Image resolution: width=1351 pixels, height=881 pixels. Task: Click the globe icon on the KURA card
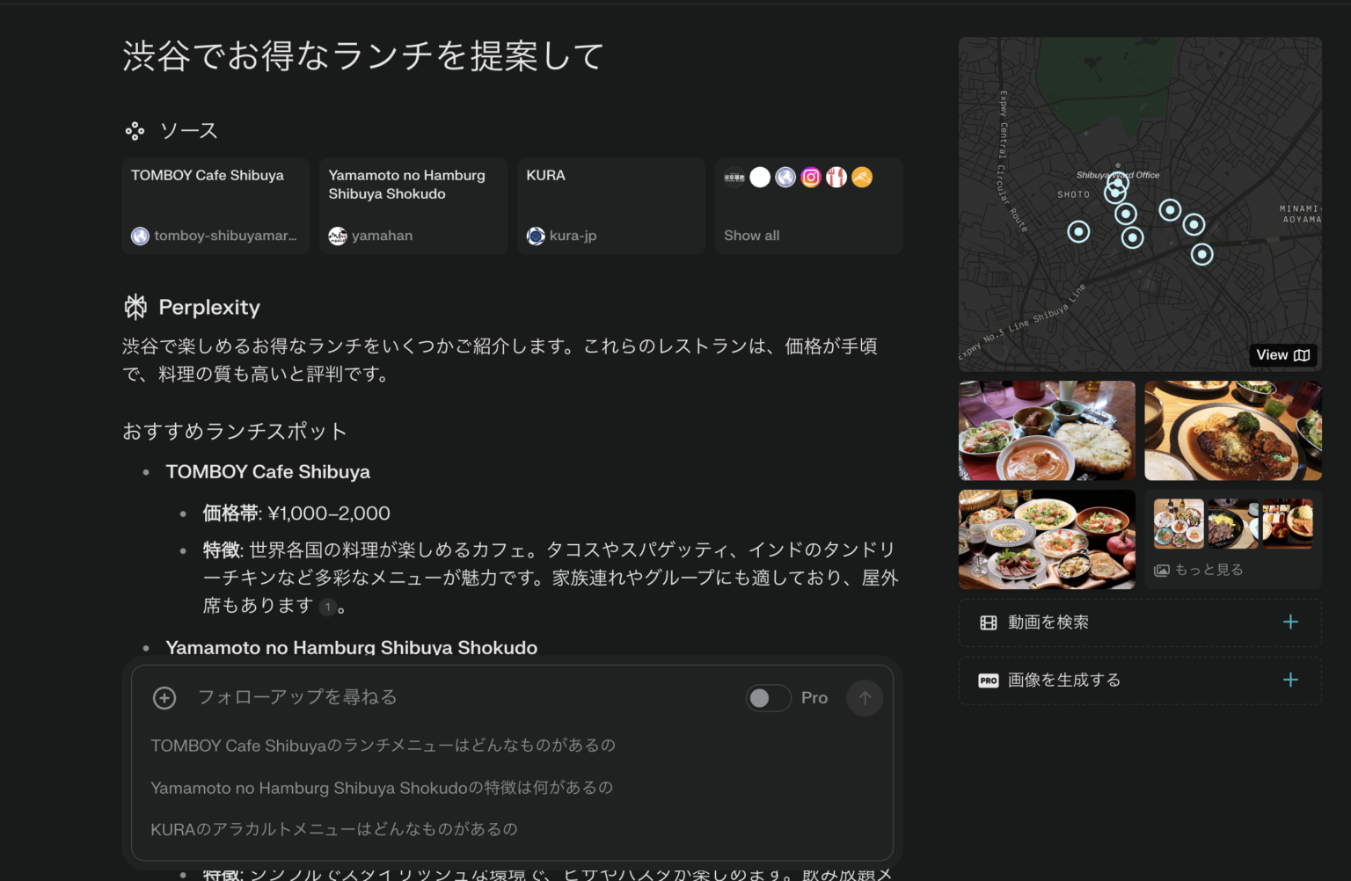click(536, 236)
